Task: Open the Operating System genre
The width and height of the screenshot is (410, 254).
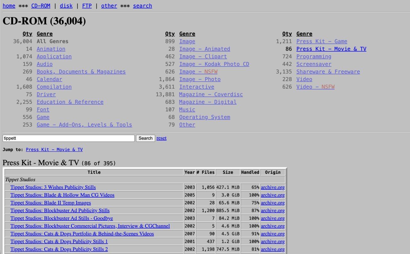Action: point(205,117)
